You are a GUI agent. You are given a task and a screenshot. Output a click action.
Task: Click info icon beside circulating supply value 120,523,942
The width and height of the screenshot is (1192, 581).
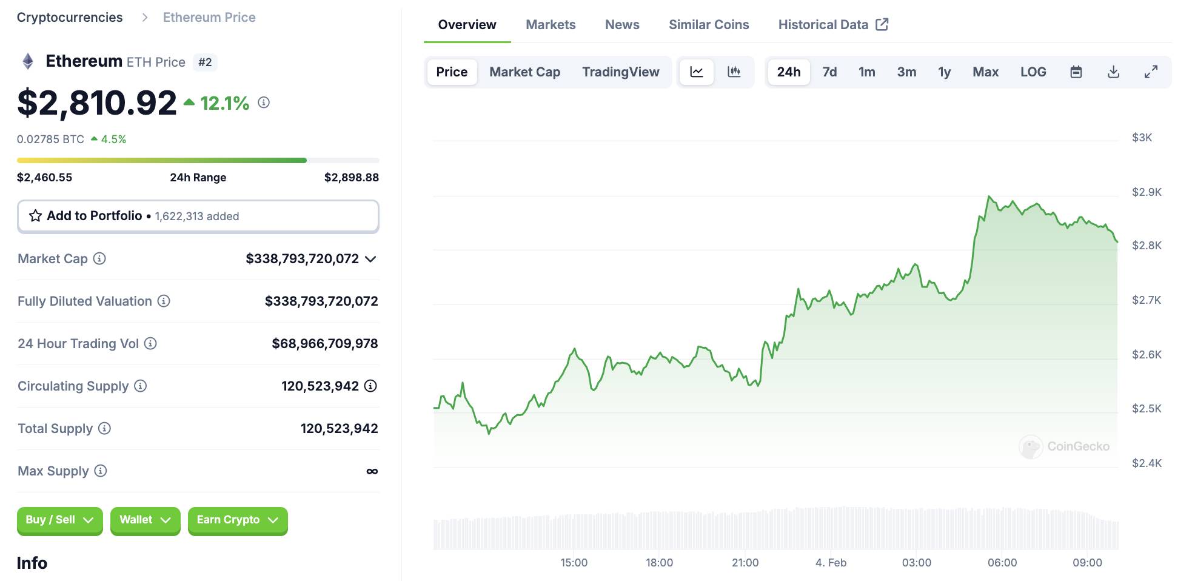(x=370, y=386)
